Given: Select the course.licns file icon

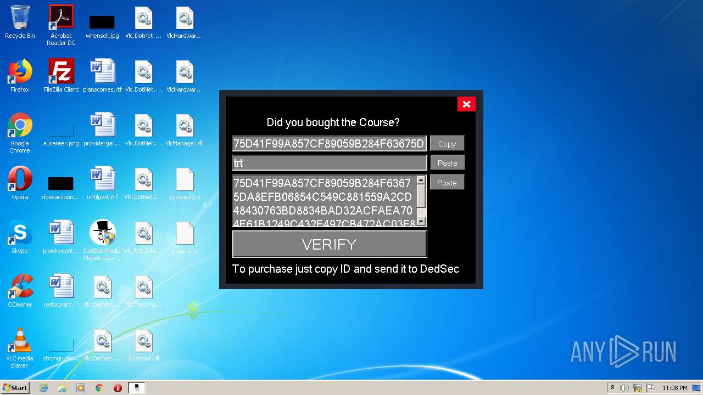Looking at the screenshot, I should point(185,183).
